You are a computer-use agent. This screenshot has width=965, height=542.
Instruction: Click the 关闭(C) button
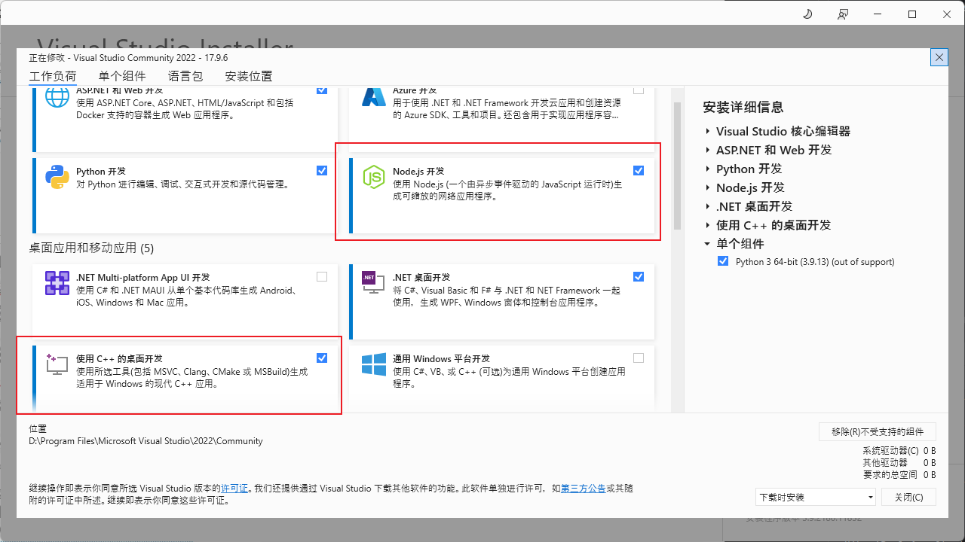908,497
